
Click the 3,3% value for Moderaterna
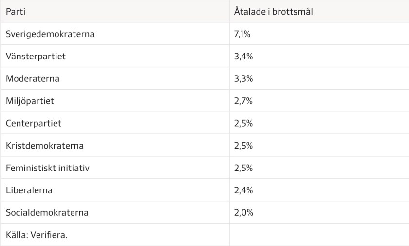243,78
